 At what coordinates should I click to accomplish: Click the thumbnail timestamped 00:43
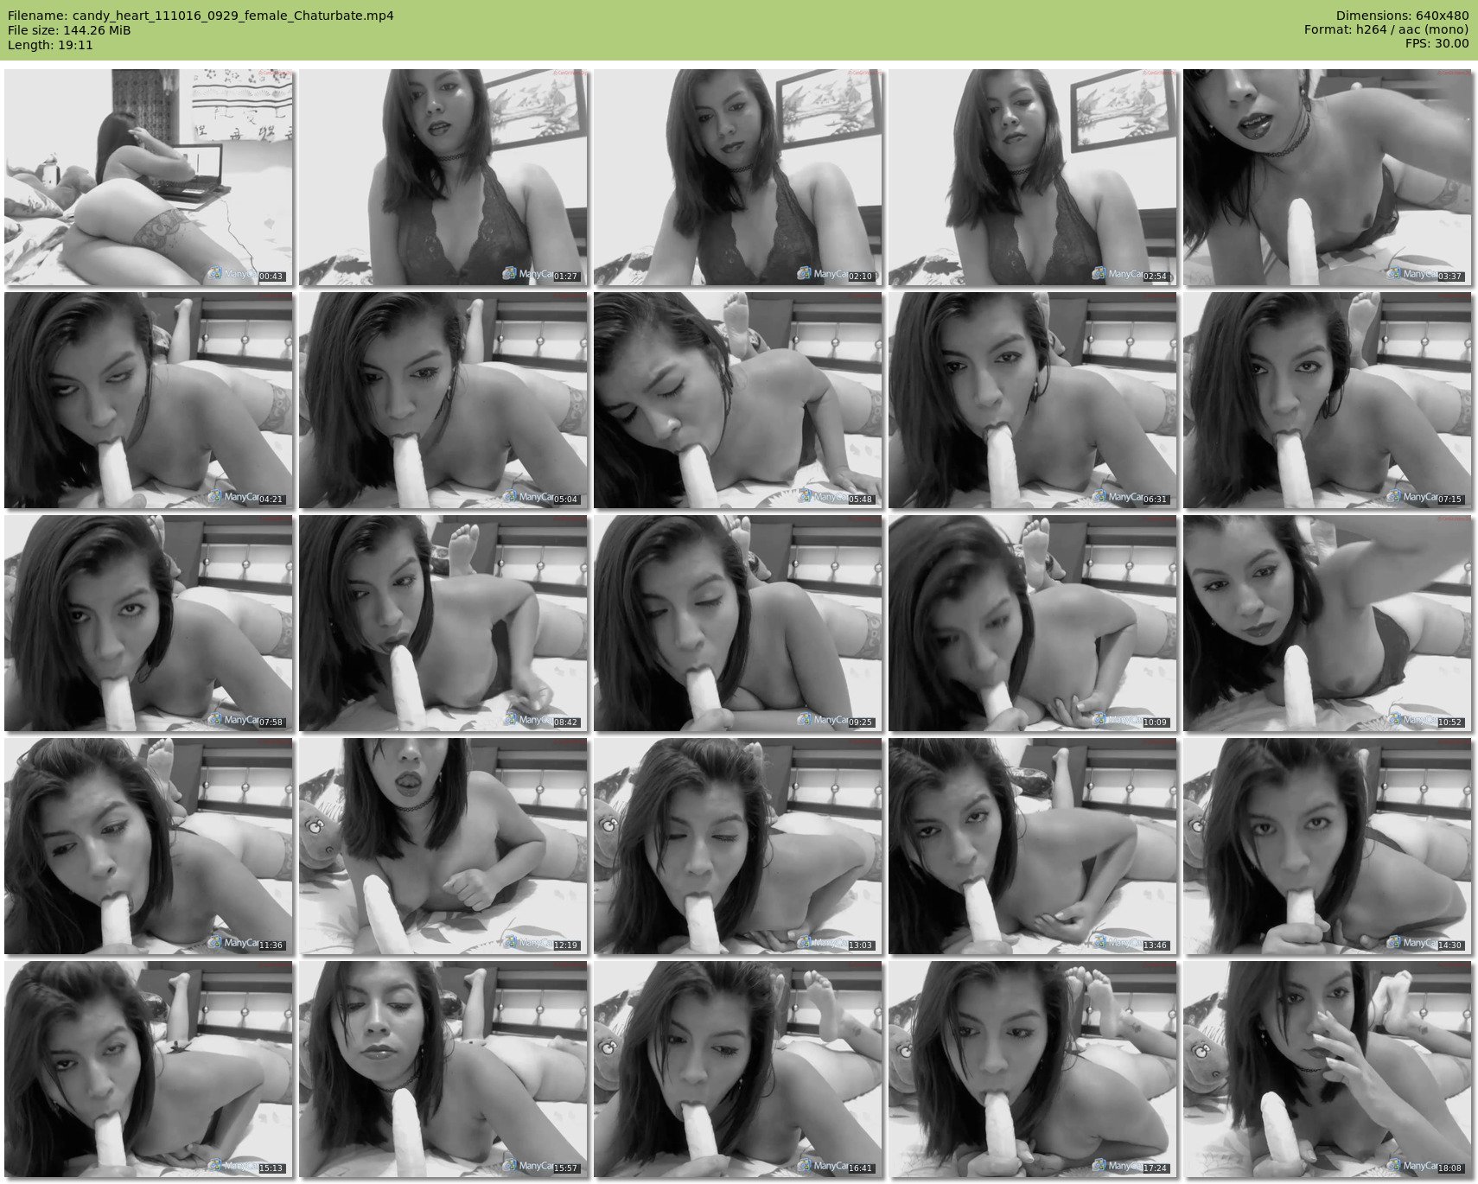[x=149, y=177]
